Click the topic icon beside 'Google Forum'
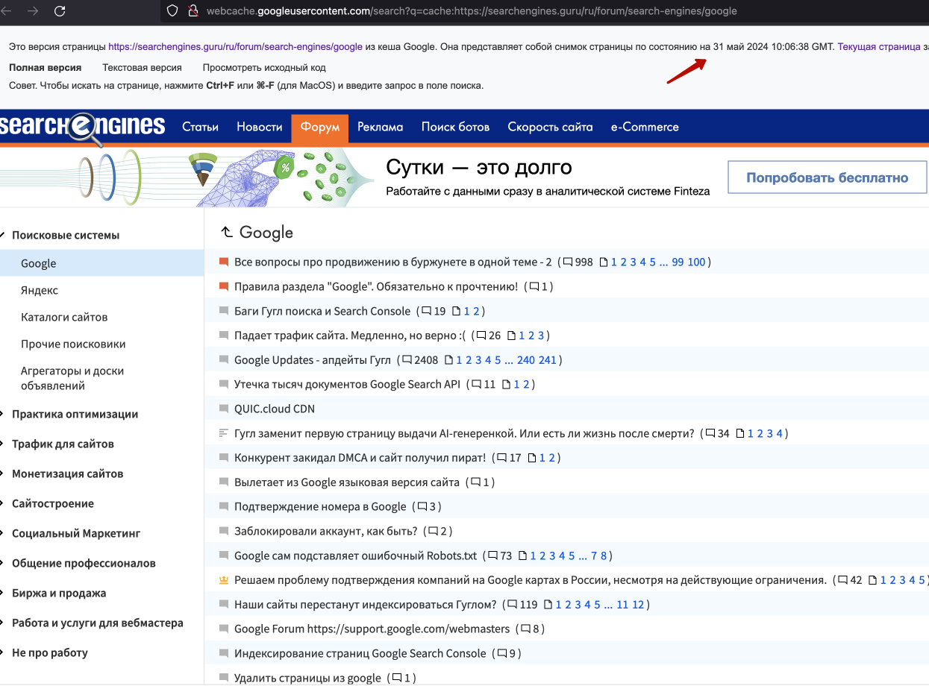 coord(224,629)
